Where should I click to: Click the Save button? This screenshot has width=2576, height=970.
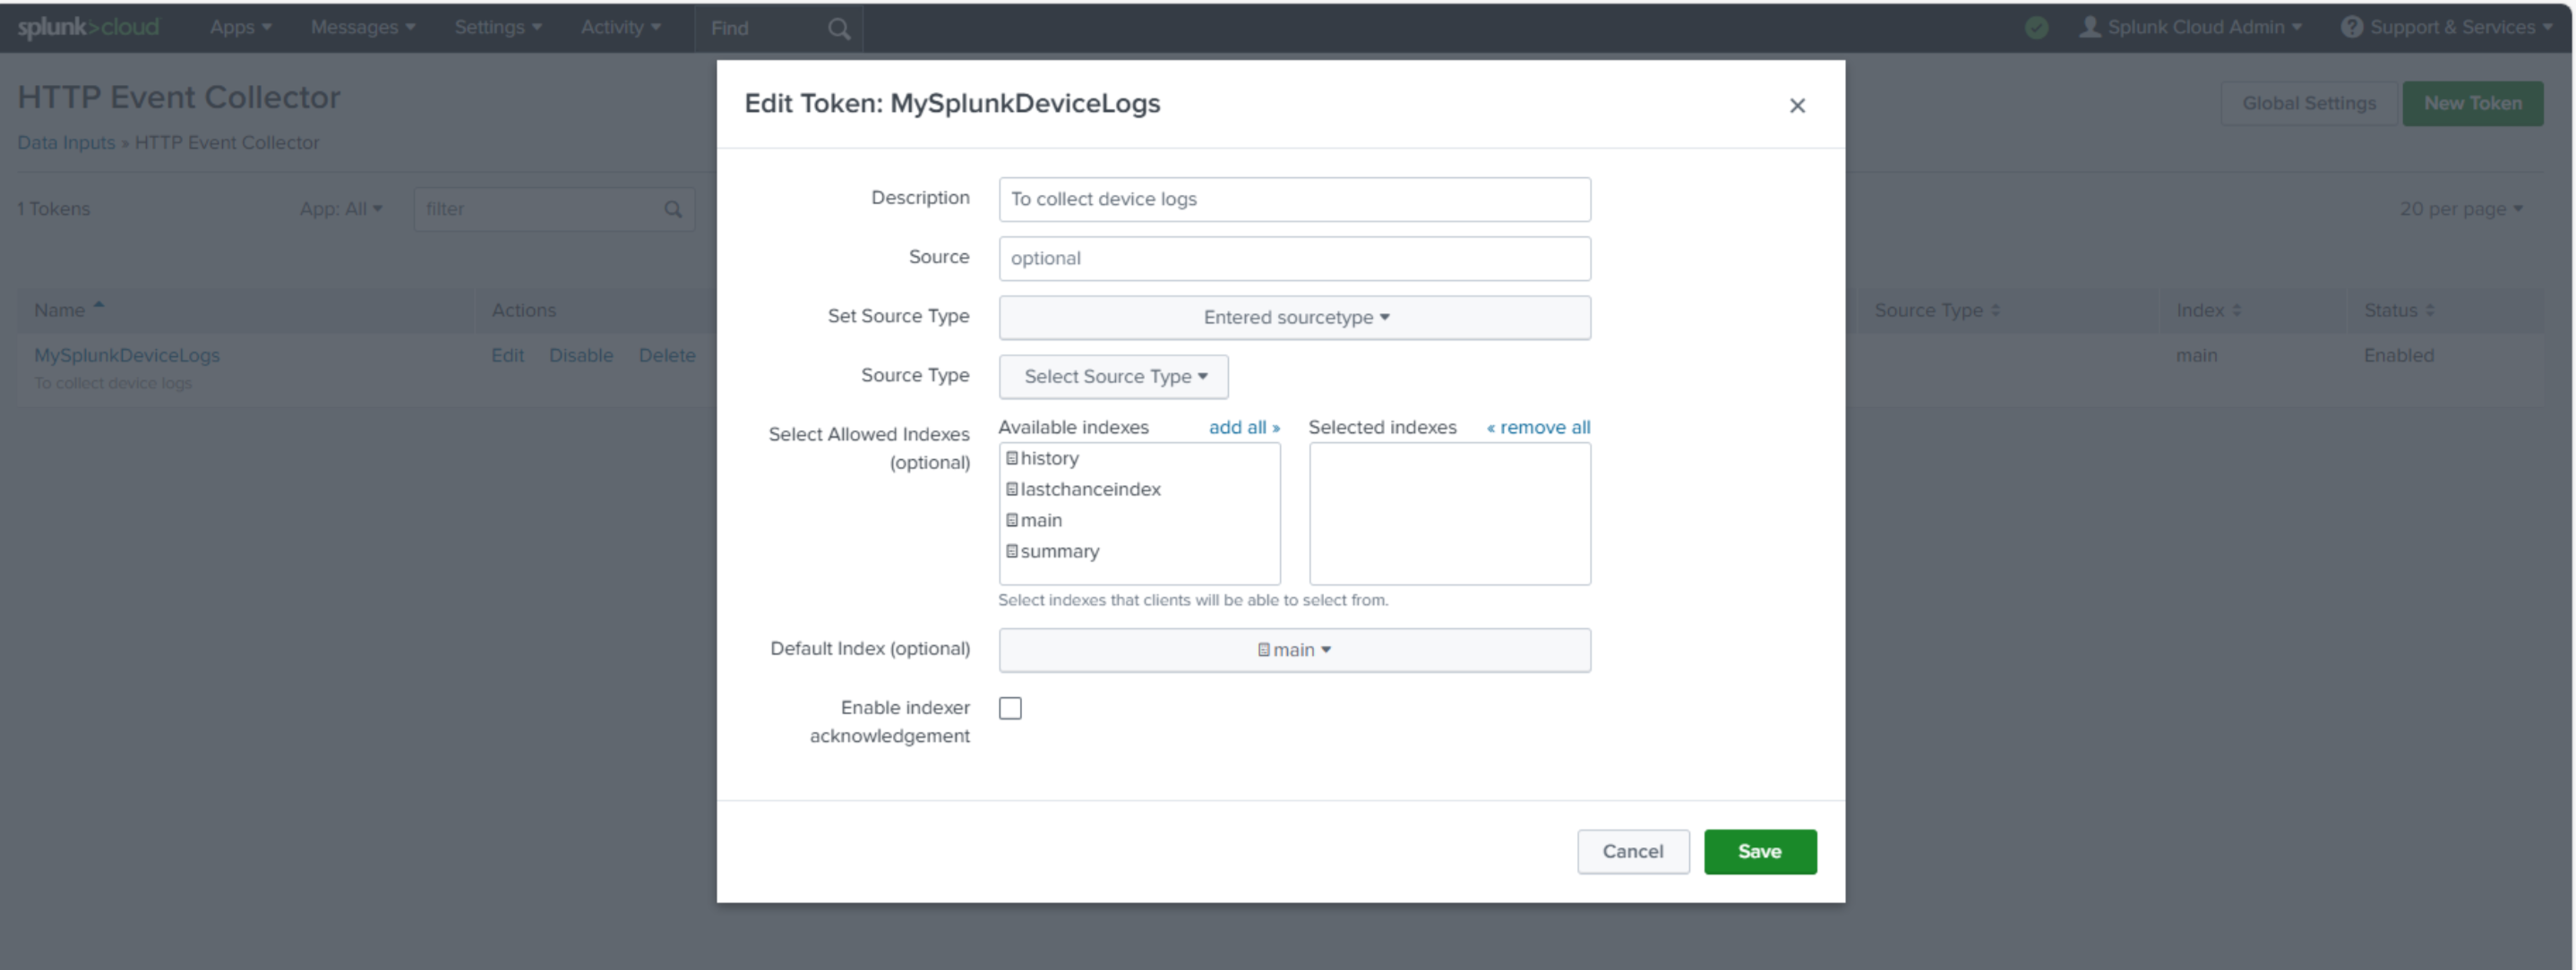[x=1759, y=852]
